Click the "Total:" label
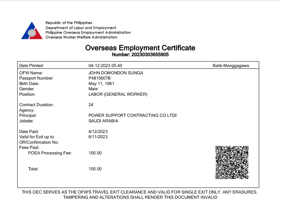The width and height of the screenshot is (281, 217). [x=33, y=169]
